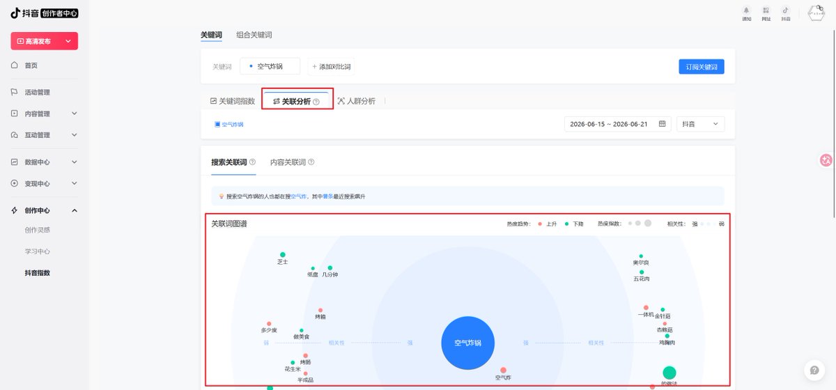Click the play icon beside 内容管理

point(15,114)
